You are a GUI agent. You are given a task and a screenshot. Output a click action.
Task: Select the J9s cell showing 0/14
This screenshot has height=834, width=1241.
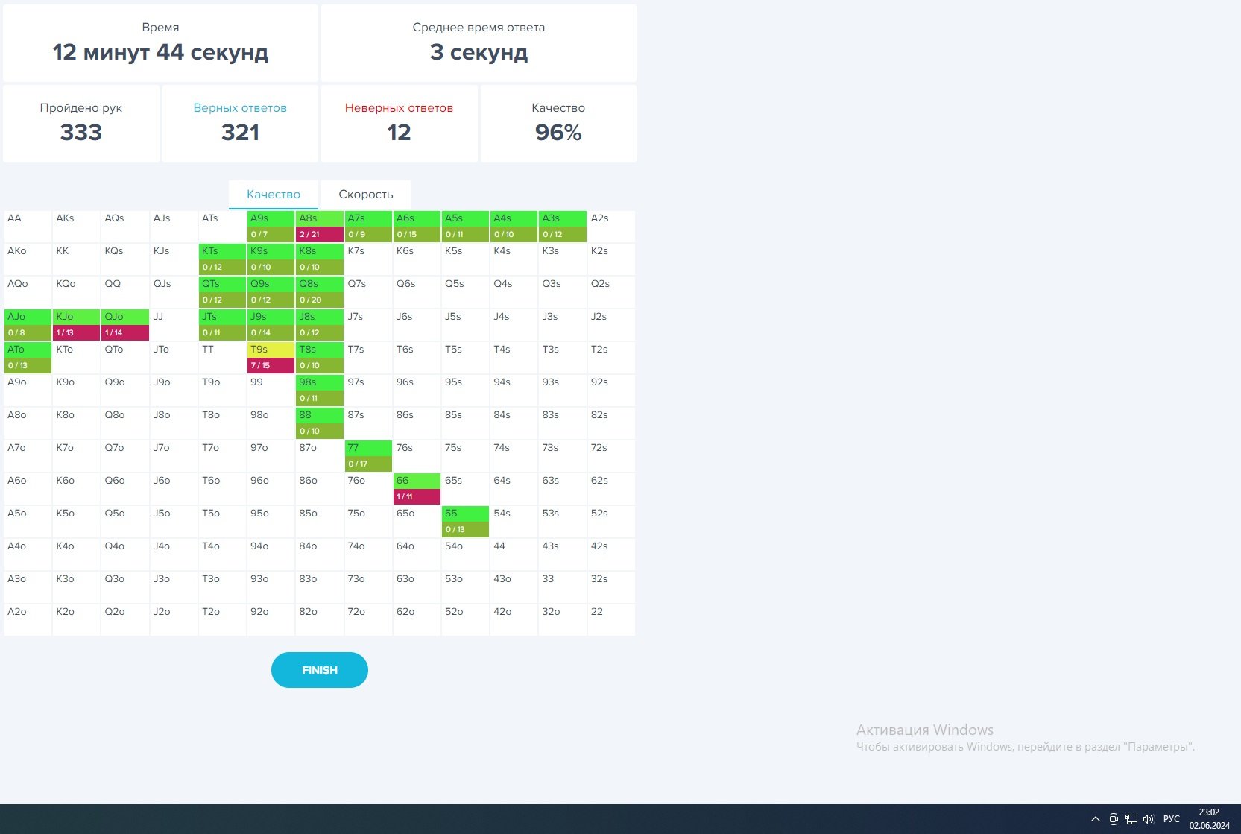point(271,325)
